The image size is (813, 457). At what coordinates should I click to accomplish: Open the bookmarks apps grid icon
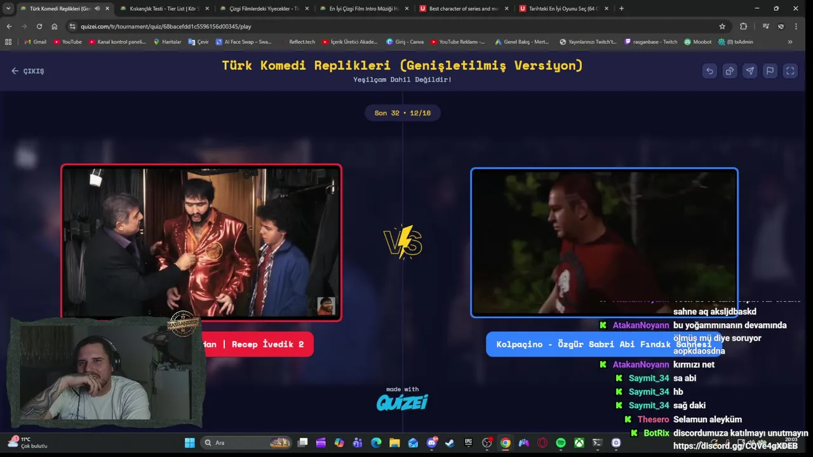8,42
